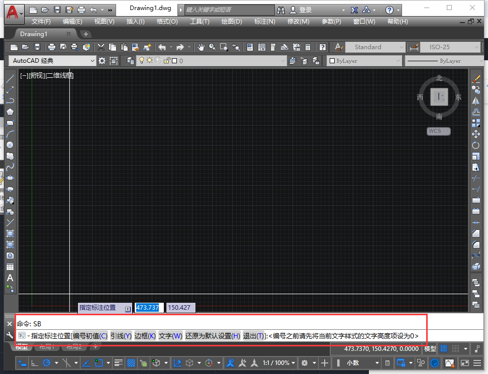Viewport: 488px width, 374px height.
Task: Open the Standard text style dropdown
Action: click(x=375, y=47)
